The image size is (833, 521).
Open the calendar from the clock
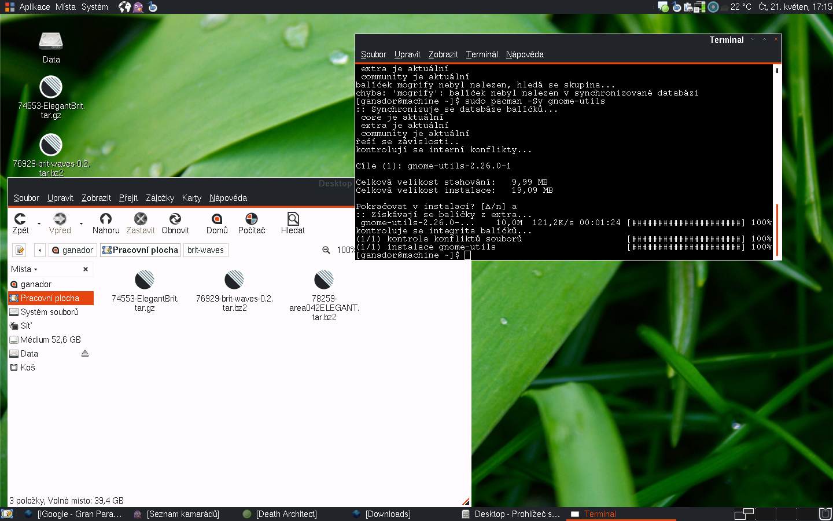795,7
